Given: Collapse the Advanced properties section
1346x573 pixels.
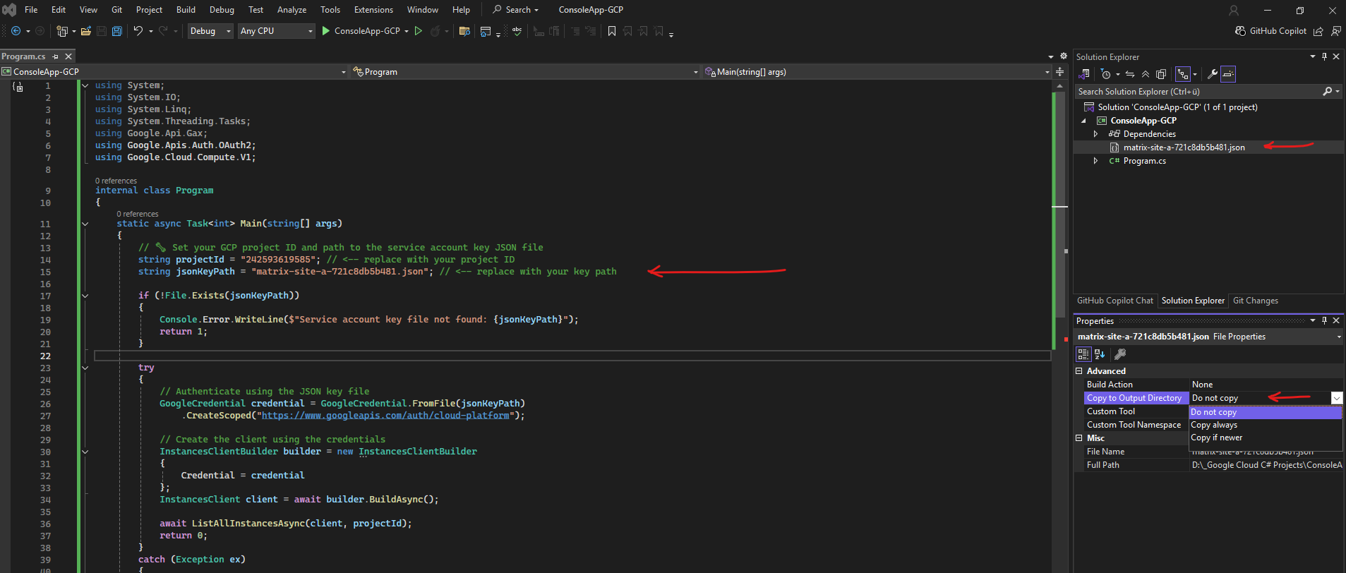Looking at the screenshot, I should [x=1079, y=371].
